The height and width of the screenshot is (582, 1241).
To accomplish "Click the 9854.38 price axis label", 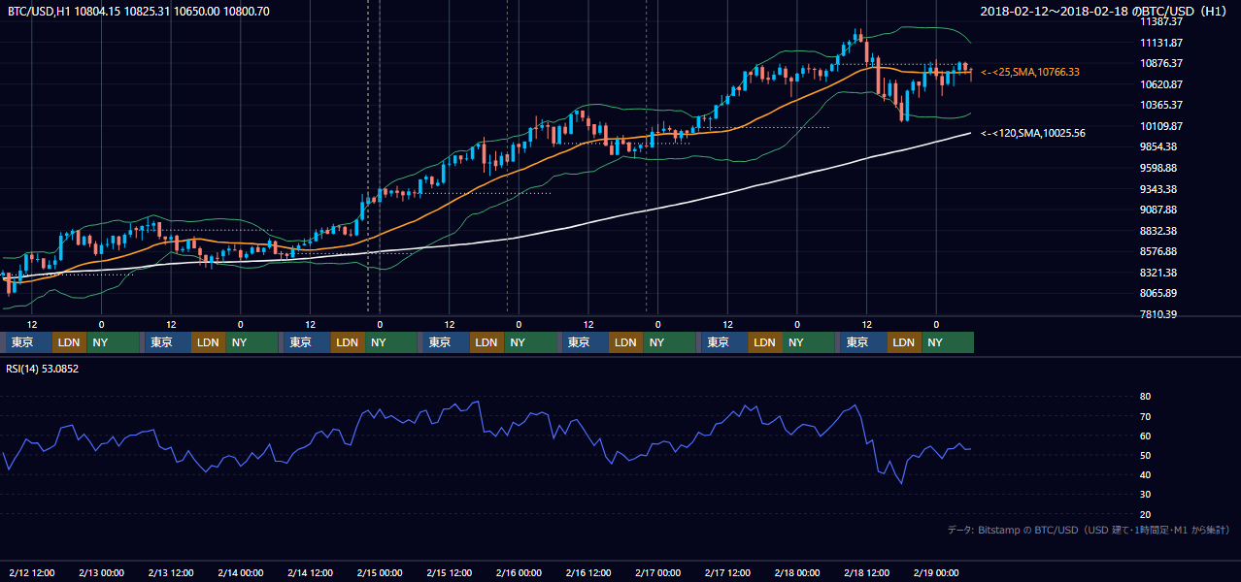I will [1158, 146].
